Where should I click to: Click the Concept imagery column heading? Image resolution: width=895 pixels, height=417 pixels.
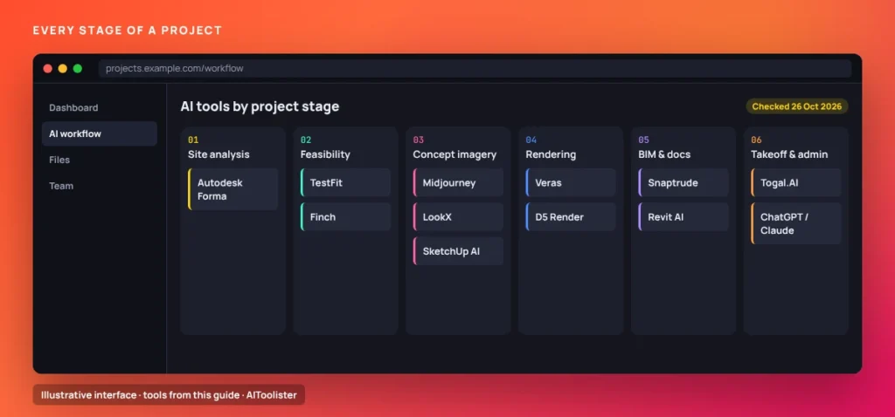pyautogui.click(x=454, y=154)
